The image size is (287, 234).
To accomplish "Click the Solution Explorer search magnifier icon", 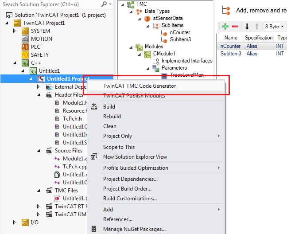I will click(104, 4).
